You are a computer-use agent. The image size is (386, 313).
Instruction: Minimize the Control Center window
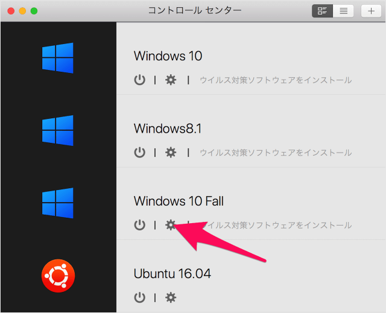(22, 11)
